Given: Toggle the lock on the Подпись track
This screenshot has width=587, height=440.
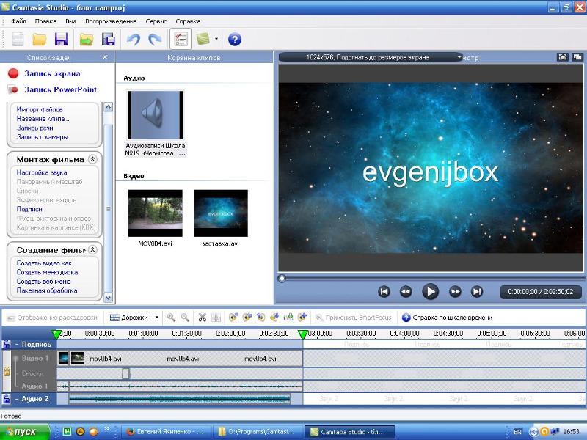Looking at the screenshot, I should tap(7, 344).
